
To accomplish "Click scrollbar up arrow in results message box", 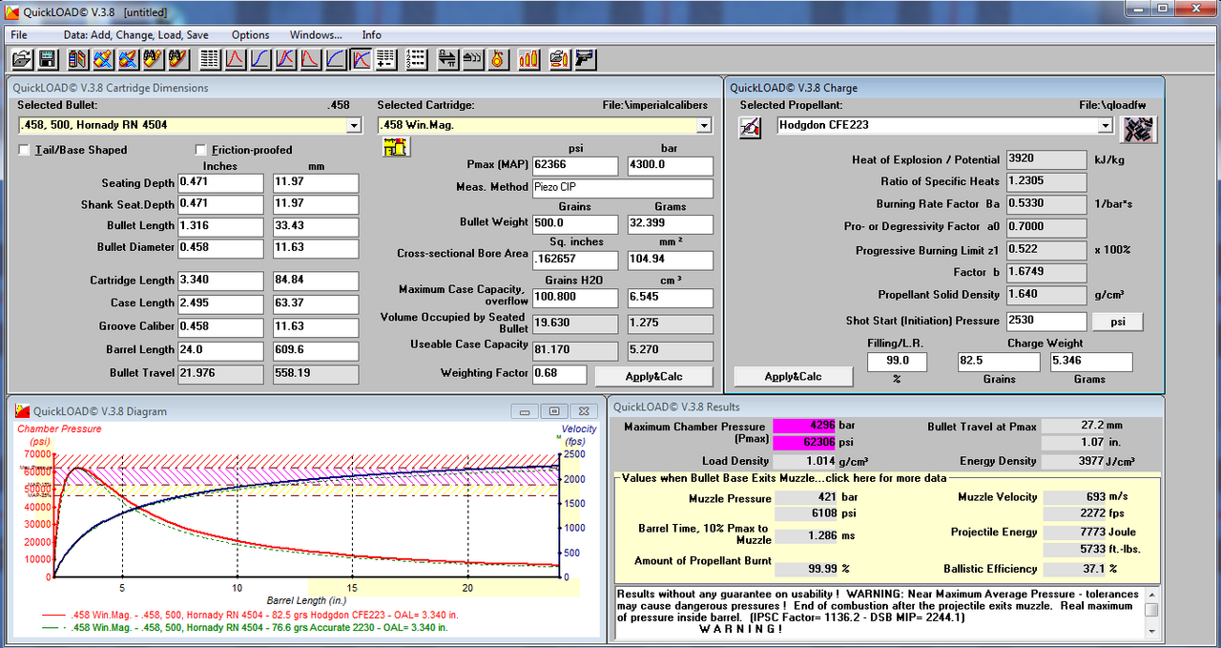I will coord(1152,594).
